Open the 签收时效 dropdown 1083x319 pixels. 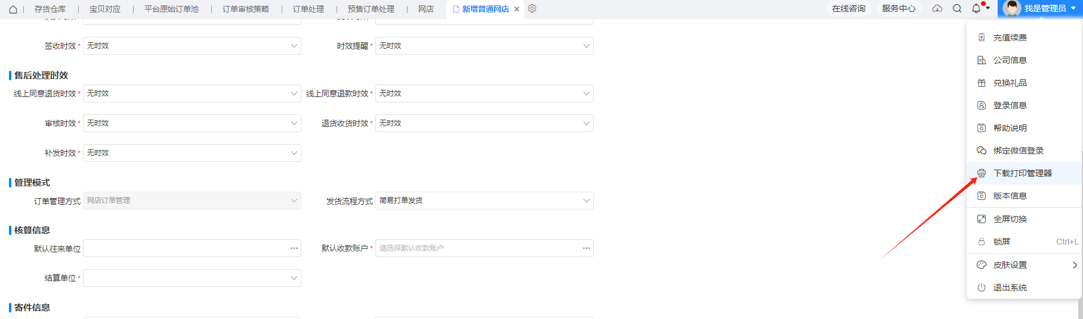pos(192,46)
